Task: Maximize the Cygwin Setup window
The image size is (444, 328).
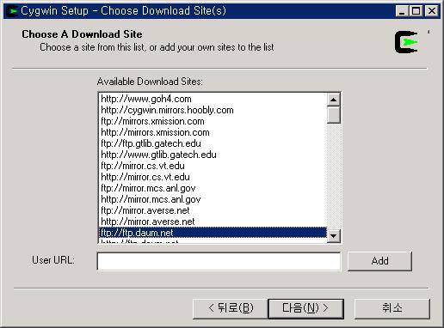Action: coord(416,11)
